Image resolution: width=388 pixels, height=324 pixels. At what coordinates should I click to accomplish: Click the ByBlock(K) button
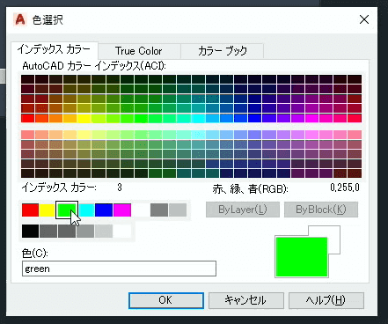(x=321, y=210)
